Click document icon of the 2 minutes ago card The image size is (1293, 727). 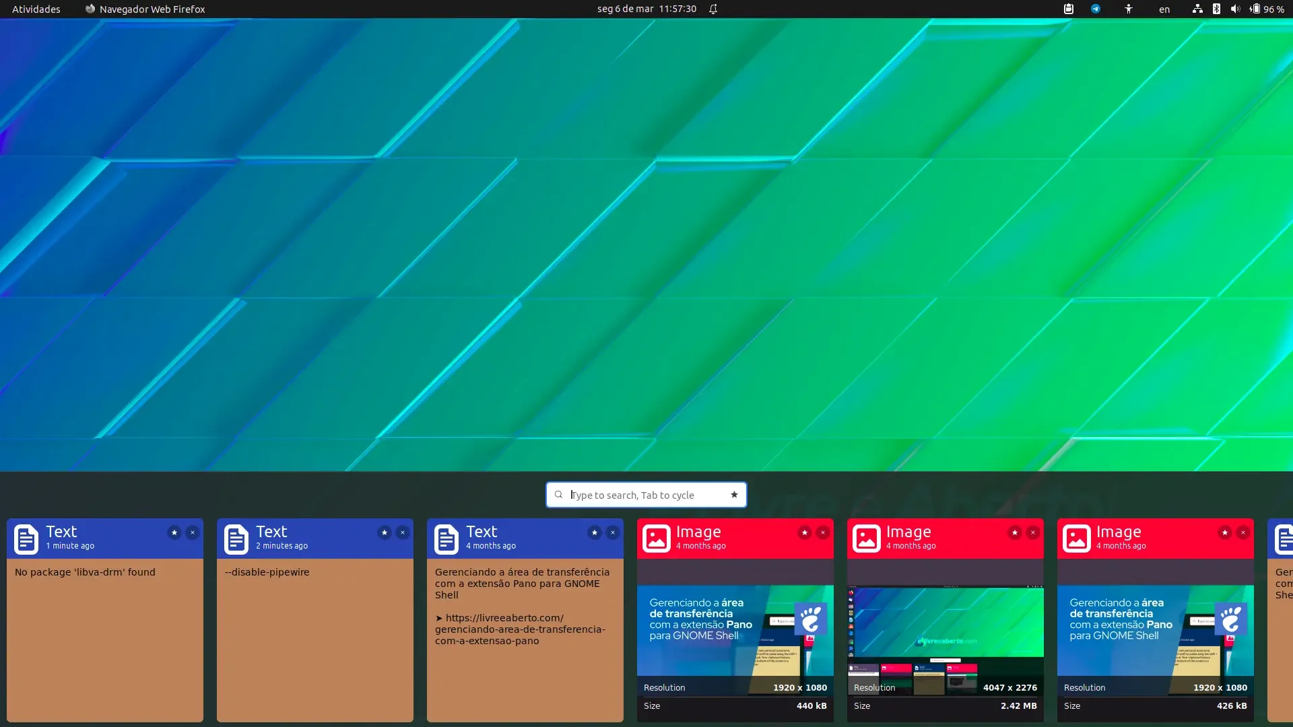point(236,539)
